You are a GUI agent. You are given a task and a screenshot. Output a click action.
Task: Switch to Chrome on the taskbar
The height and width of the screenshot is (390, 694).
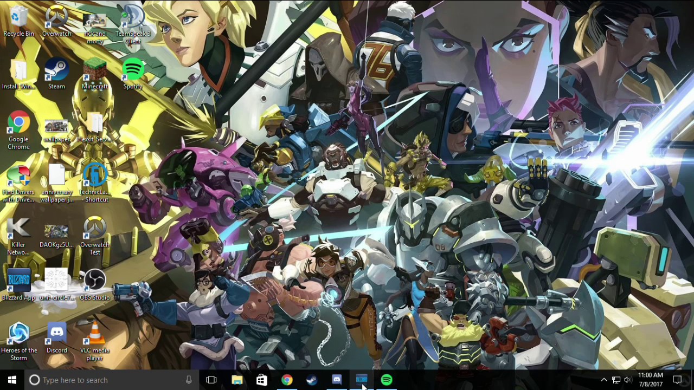[x=287, y=380]
